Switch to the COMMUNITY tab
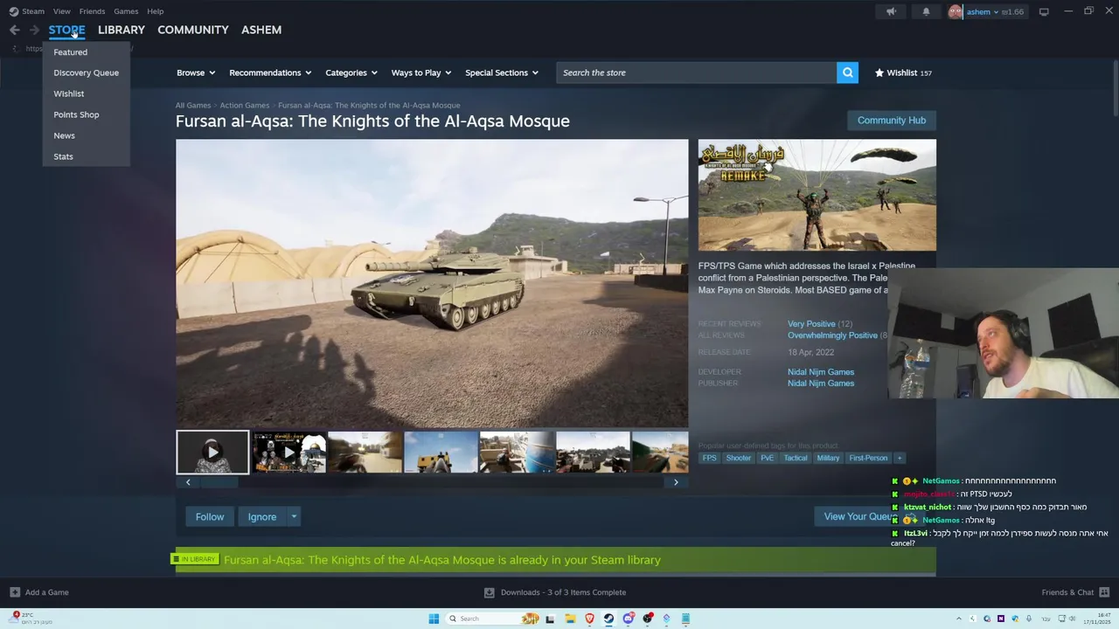Screen dimensions: 1119x629 click(x=193, y=30)
